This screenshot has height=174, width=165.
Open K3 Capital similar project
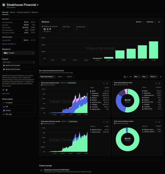[x=18, y=103]
